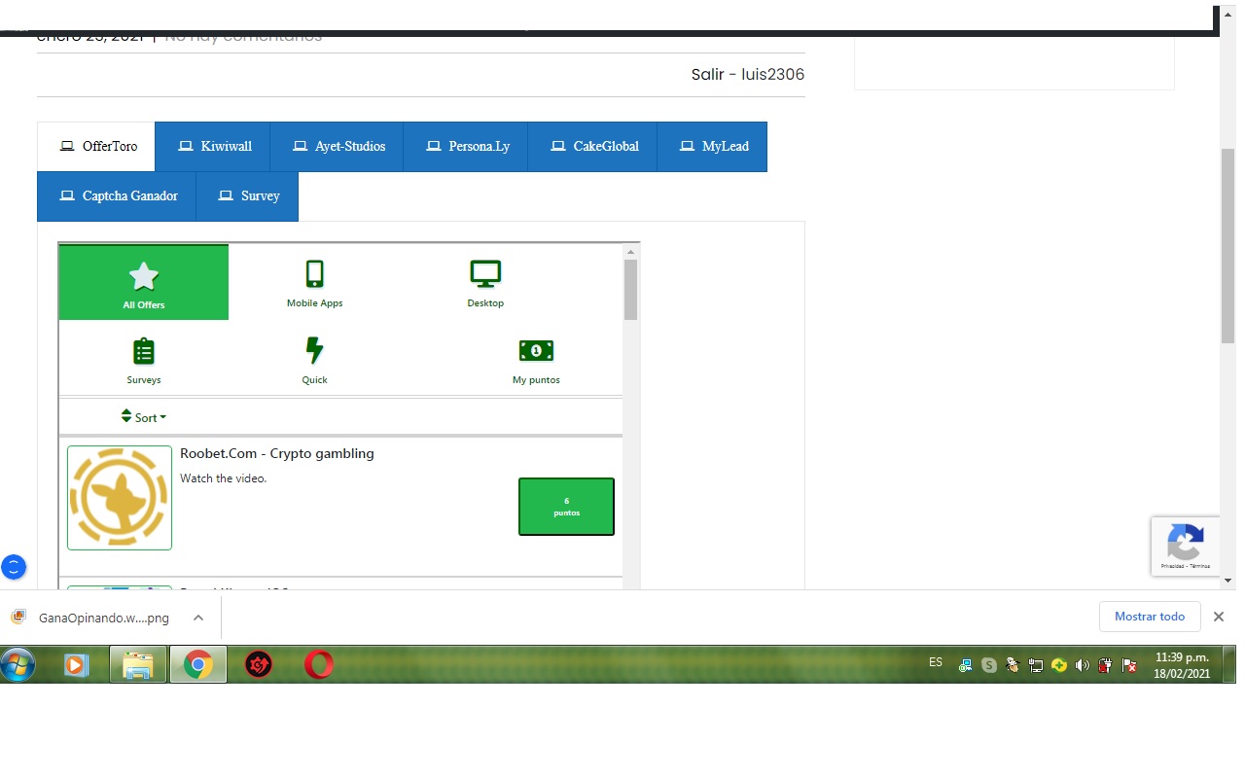Open the media player taskbar icon
The height and width of the screenshot is (778, 1245).
coord(76,665)
